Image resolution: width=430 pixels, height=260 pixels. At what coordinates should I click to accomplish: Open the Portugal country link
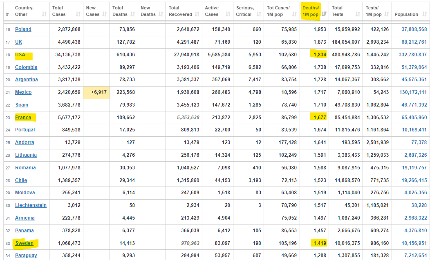coord(25,129)
